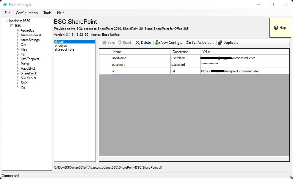Open the Help menu

coord(61,13)
